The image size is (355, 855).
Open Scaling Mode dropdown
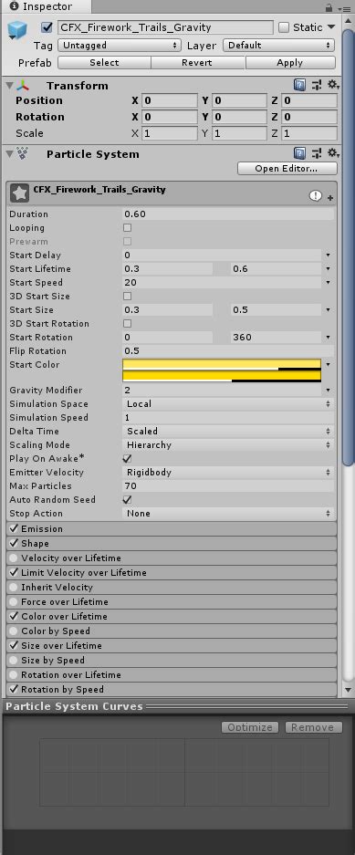coord(228,445)
